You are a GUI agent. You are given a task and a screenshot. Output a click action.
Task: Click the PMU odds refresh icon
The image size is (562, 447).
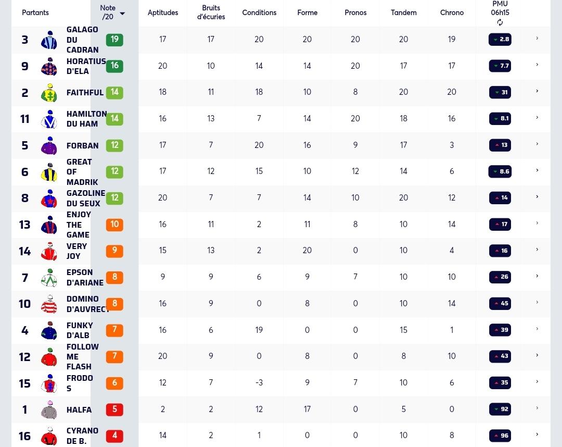500,22
